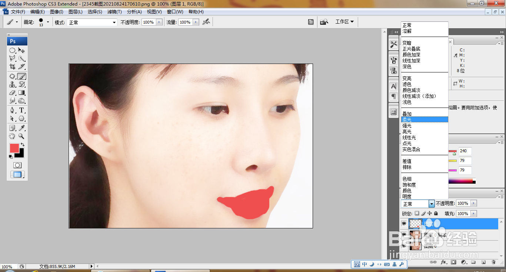Toggle airbrush option in options bar
Image resolution: width=506 pixels, height=272 pixels.
click(x=206, y=22)
